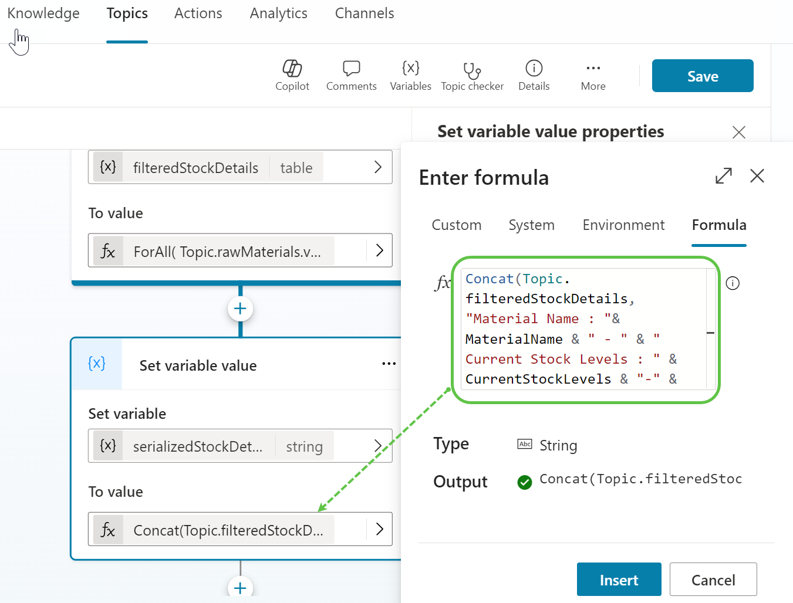Image resolution: width=793 pixels, height=603 pixels.
Task: Expand the filteredStockDetails variable picker
Action: [x=378, y=167]
